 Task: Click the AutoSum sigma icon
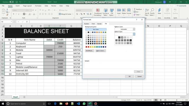pyautogui.click(x=135, y=9)
